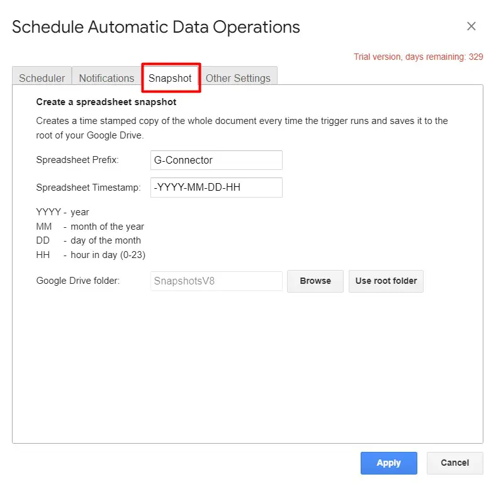The image size is (496, 489).
Task: Cancel the scheduling dialog
Action: point(454,463)
